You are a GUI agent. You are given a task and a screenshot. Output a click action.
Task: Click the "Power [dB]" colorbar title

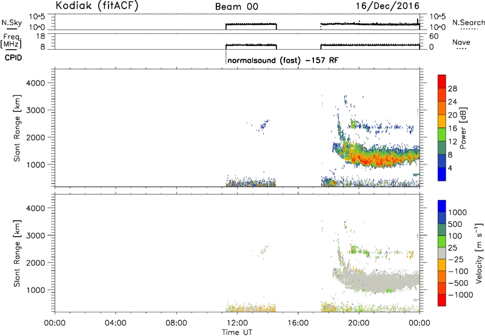[463, 128]
